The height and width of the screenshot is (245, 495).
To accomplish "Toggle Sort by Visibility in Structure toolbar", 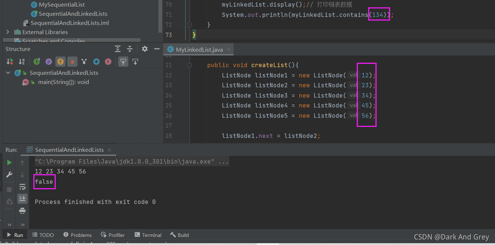I will [10, 62].
